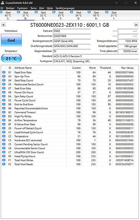Image resolution: width=140 pixels, height=220 pixels.
Task: Click the Current column header
Action: [x=74, y=68]
